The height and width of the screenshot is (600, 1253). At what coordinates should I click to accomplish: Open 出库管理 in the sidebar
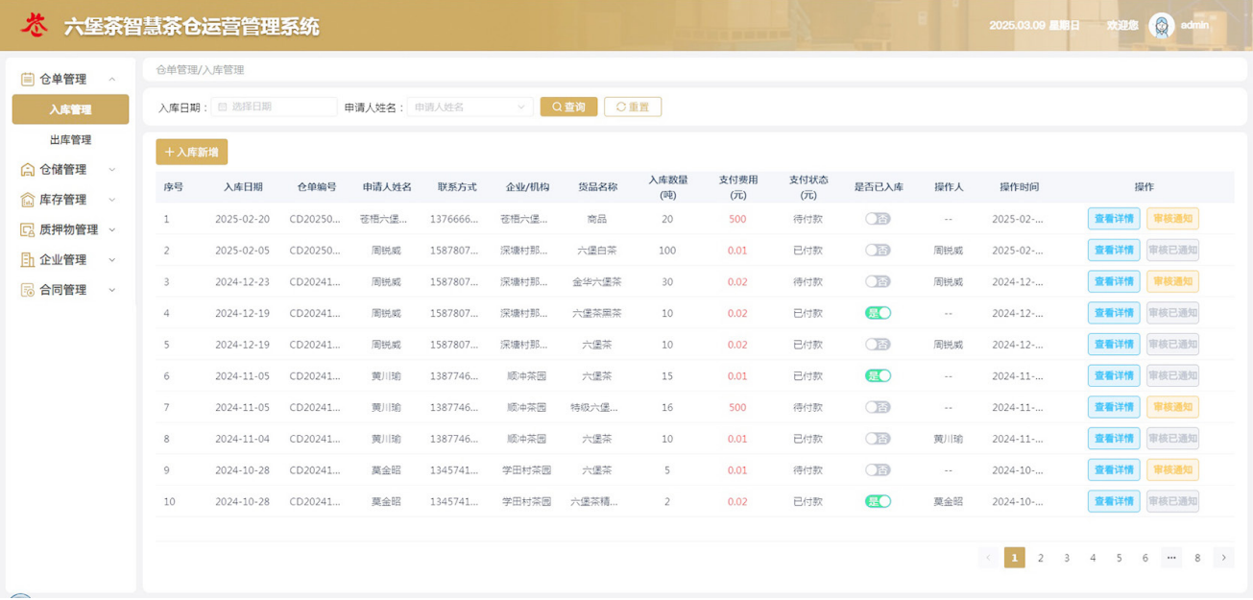[70, 140]
